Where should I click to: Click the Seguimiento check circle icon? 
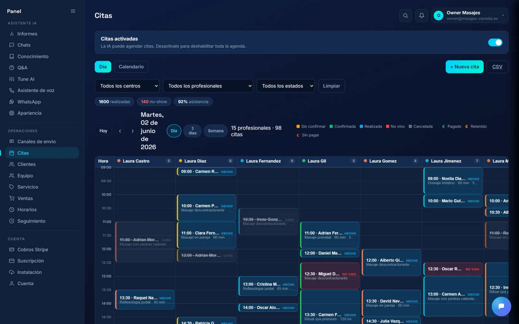[x=12, y=221]
